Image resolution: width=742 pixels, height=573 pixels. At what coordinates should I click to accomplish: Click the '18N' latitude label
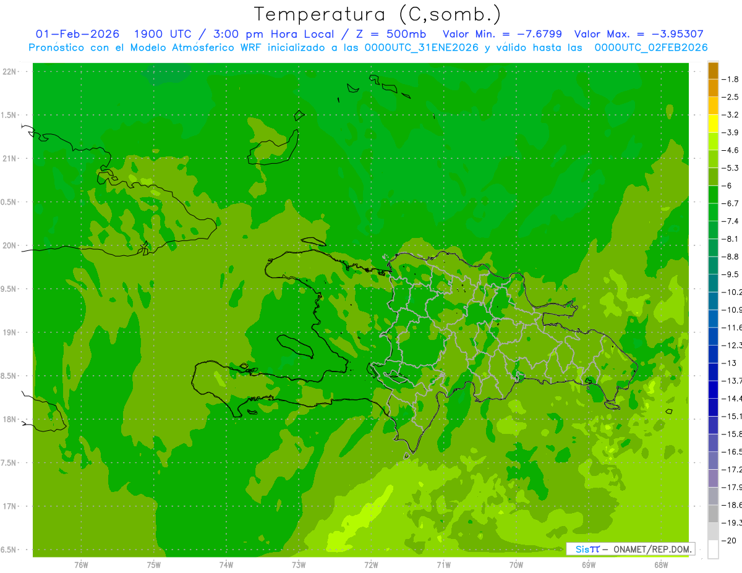click(x=10, y=420)
